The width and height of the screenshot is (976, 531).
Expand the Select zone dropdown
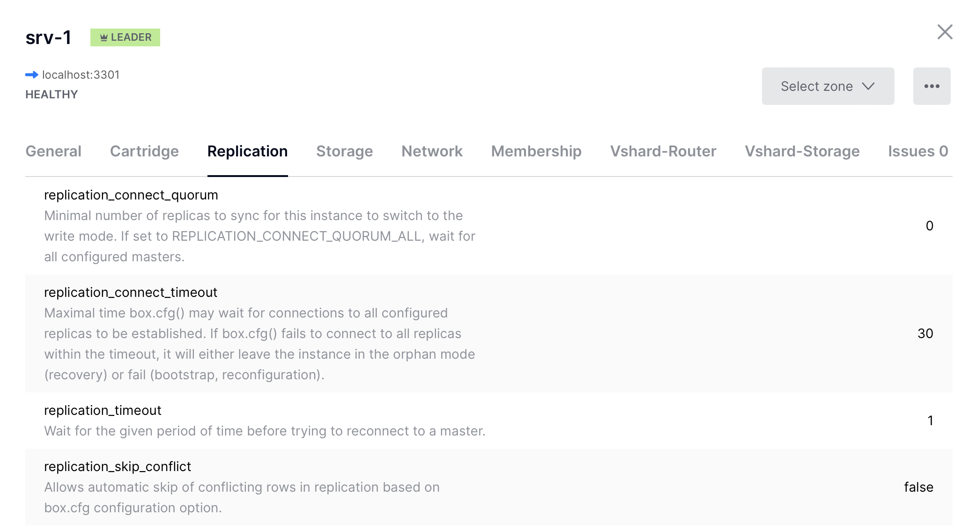828,86
